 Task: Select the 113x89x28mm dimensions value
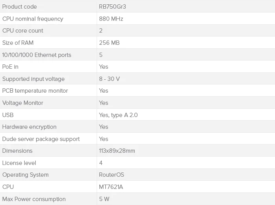[x=117, y=151]
